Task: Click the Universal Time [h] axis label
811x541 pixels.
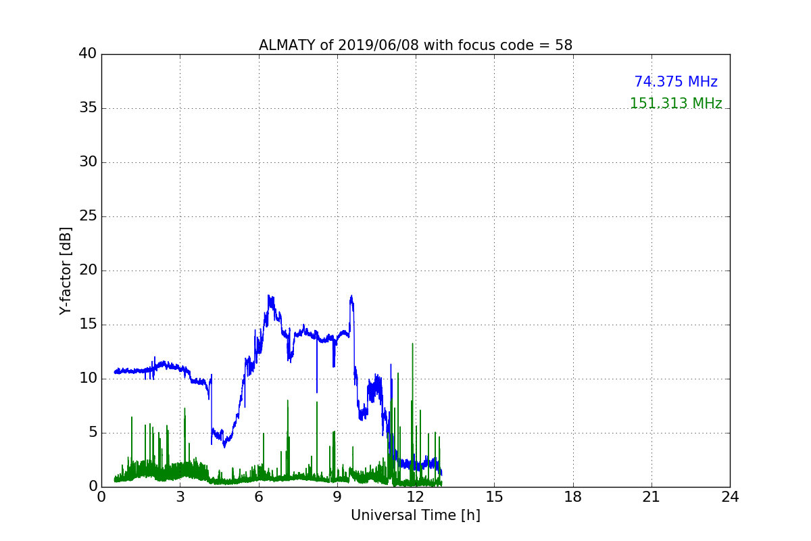Action: [416, 515]
